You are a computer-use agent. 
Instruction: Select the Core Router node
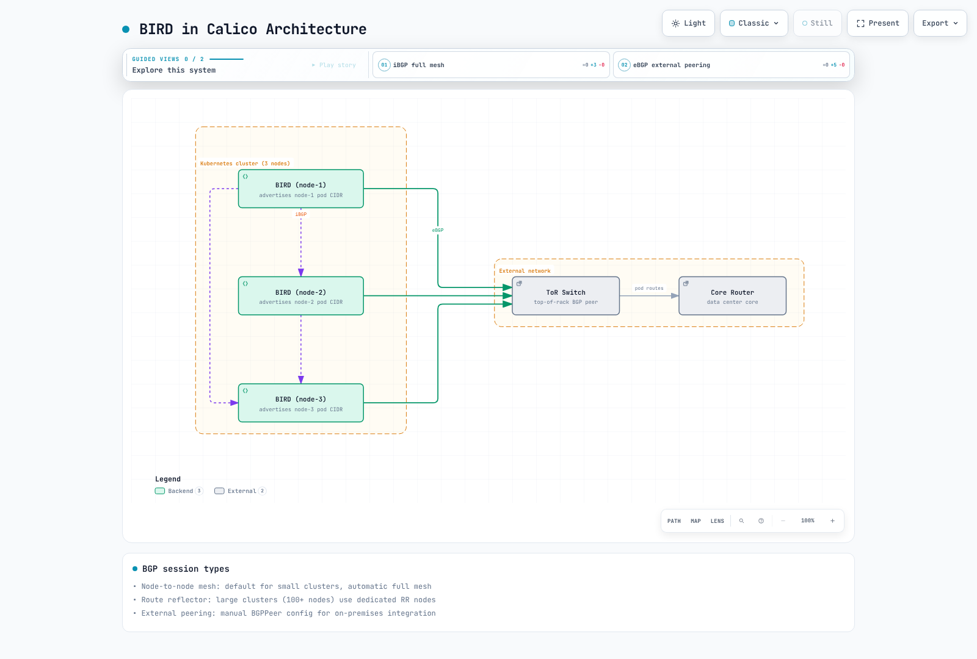(733, 296)
